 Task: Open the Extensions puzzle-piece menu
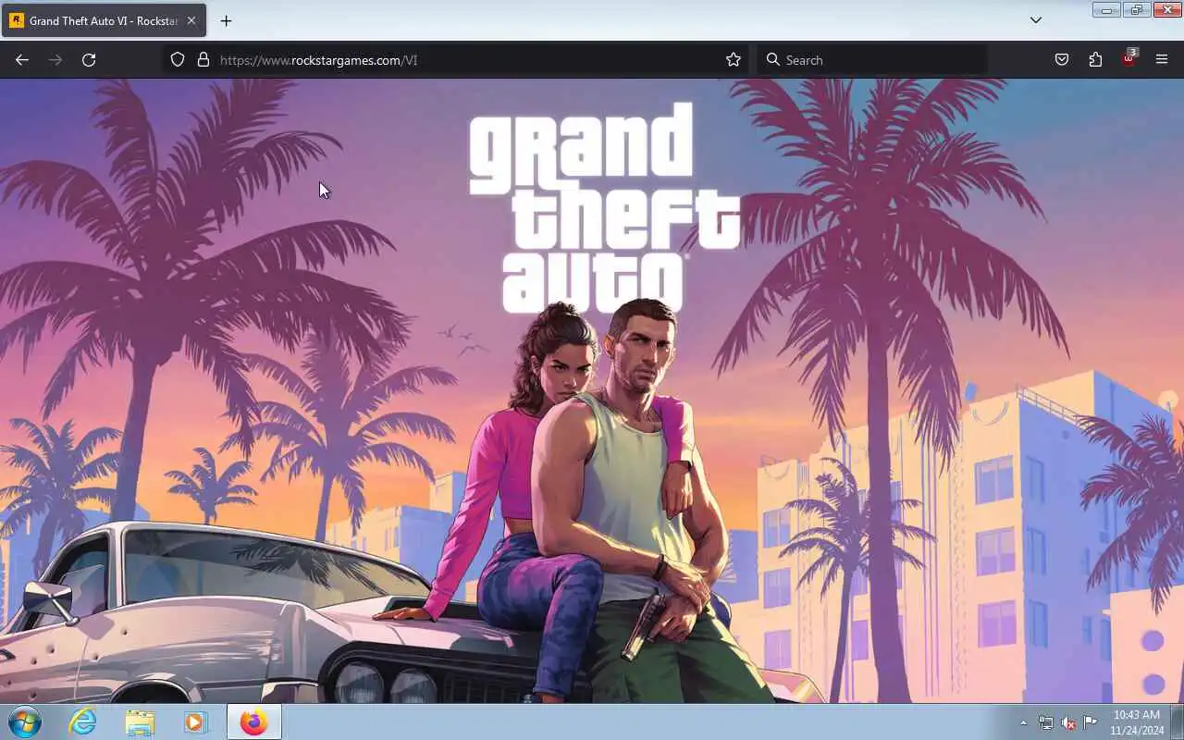click(1095, 60)
